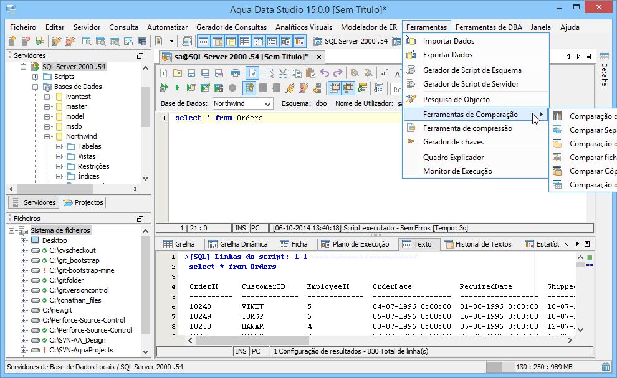Open the Projectos panel tab

84,202
